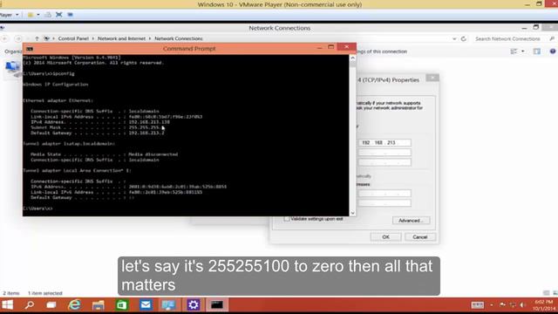Close the TCP/IPv4 Properties dialog
558x314 pixels.
pyautogui.click(x=432, y=78)
